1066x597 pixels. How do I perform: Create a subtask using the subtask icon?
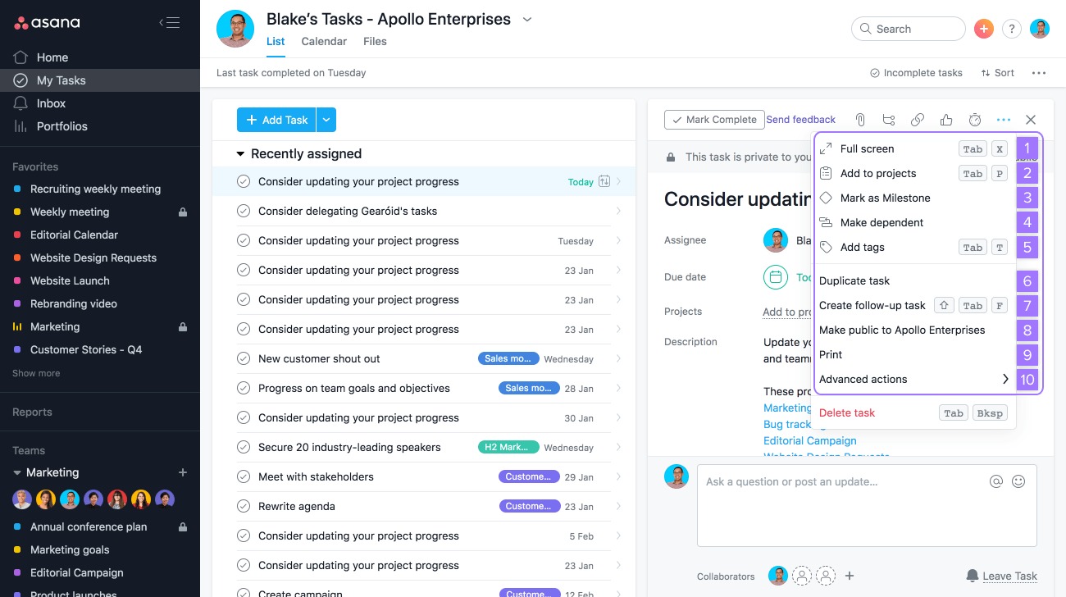pos(888,120)
